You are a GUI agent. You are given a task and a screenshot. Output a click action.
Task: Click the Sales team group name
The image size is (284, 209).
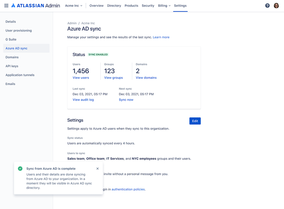[x=76, y=159]
